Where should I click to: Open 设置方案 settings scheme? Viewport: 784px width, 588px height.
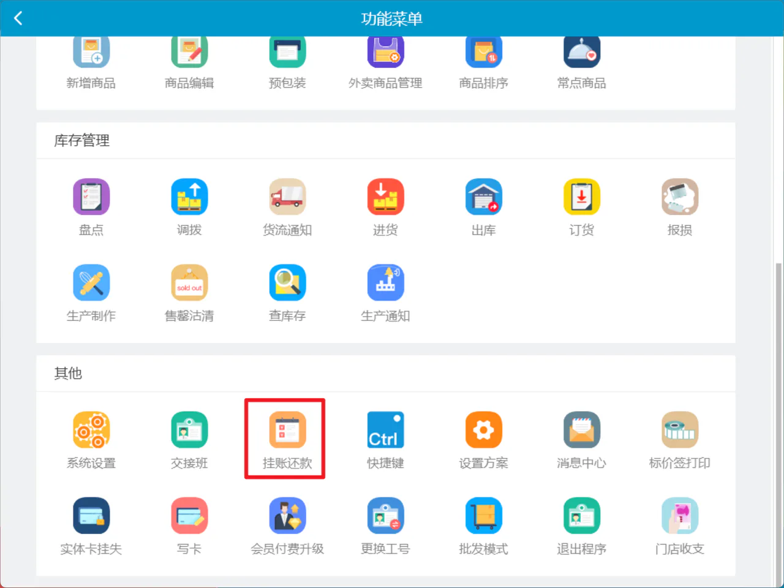coord(483,440)
